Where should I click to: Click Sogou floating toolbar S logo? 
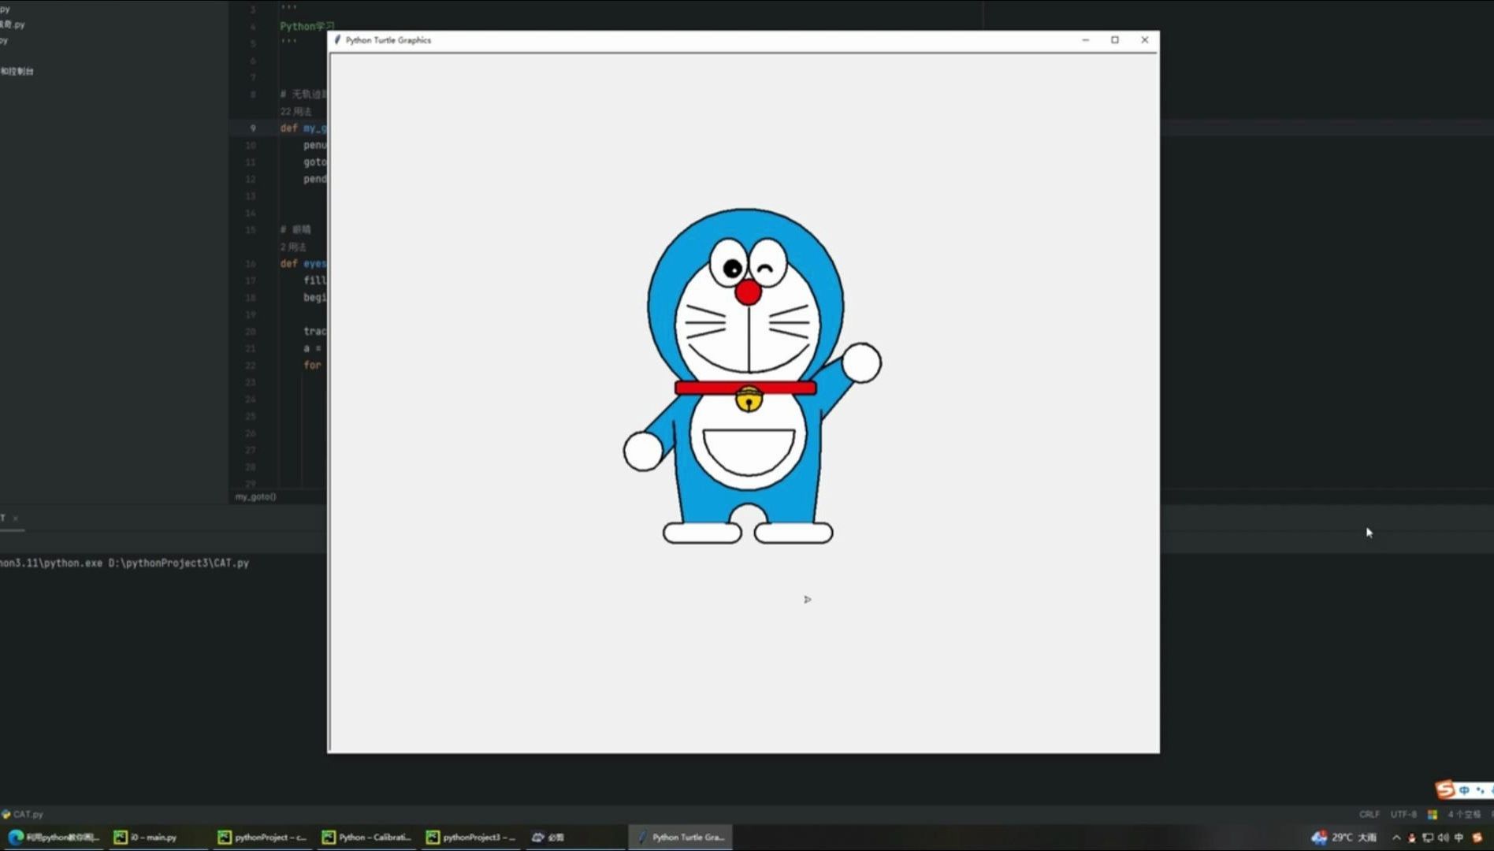coord(1444,789)
